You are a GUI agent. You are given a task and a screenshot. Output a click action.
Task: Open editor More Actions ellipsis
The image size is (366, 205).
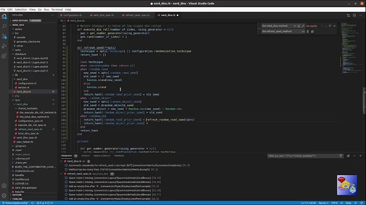(x=360, y=15)
